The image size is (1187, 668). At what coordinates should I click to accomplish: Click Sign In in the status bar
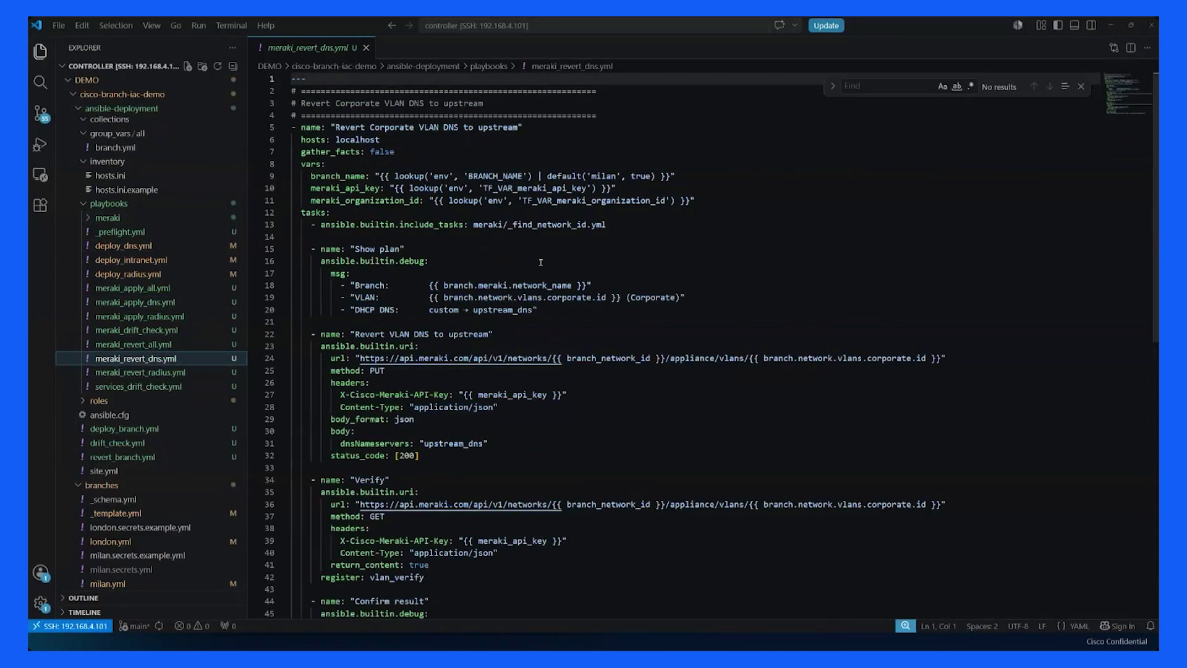tap(1117, 626)
